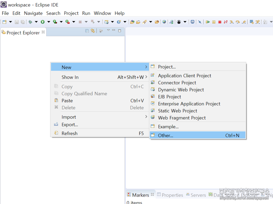
Task: Open the Search flashlight dropdown arrow
Action: click(x=151, y=22)
